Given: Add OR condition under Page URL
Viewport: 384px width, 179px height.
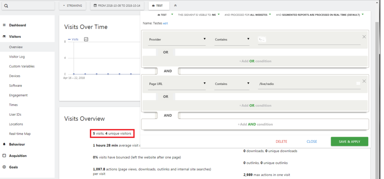Looking at the screenshot, I should pos(255,106).
